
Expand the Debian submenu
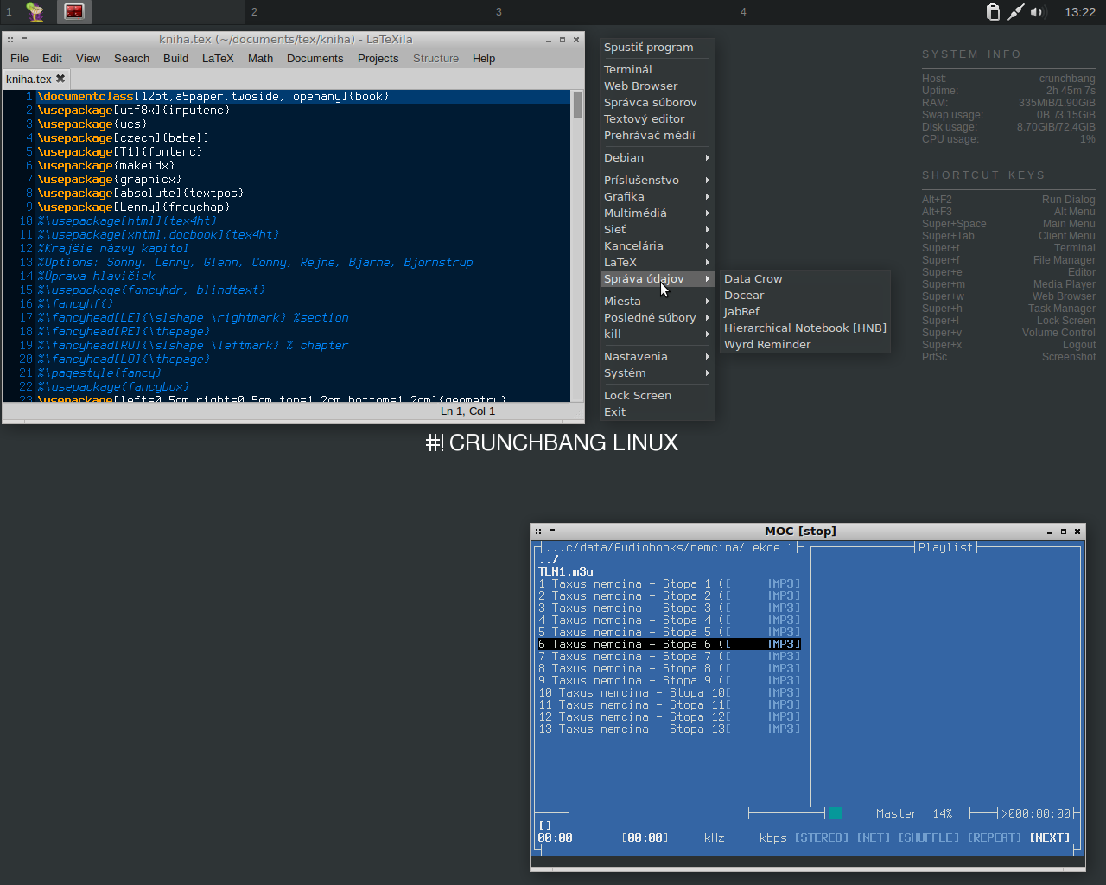point(657,158)
